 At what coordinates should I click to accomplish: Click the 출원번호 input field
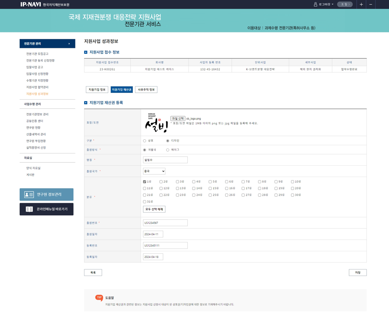165,223
